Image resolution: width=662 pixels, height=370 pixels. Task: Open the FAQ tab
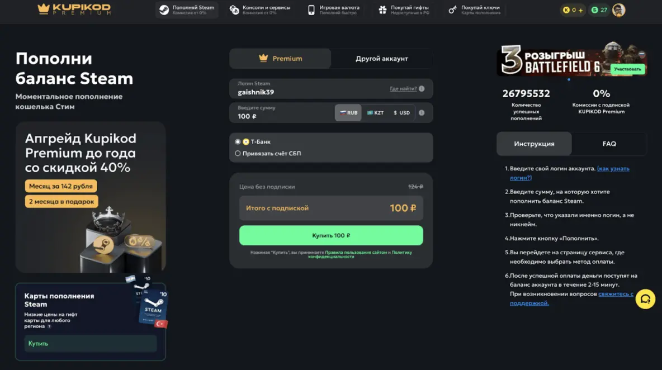click(x=609, y=144)
